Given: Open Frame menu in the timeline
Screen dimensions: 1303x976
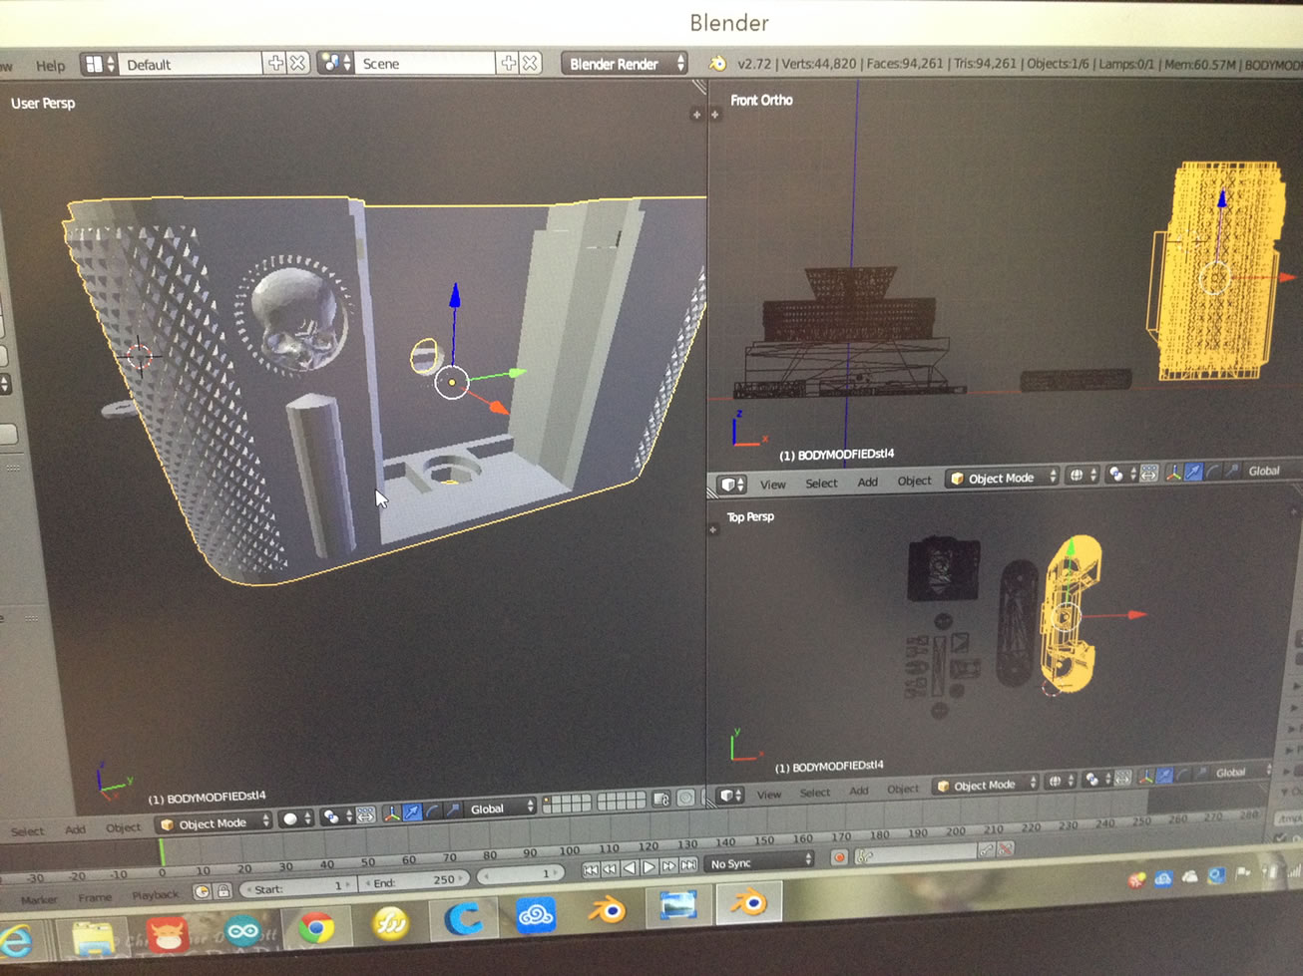Looking at the screenshot, I should 95,898.
